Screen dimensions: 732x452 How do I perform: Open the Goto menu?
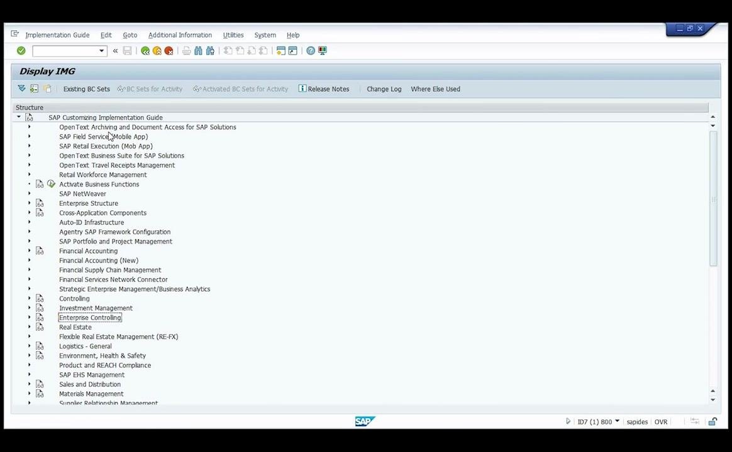coord(130,35)
